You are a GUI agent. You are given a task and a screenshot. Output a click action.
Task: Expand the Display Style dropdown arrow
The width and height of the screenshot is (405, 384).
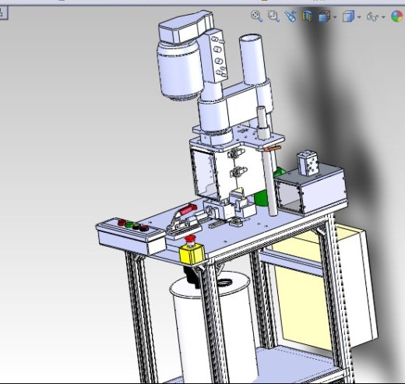click(x=359, y=17)
